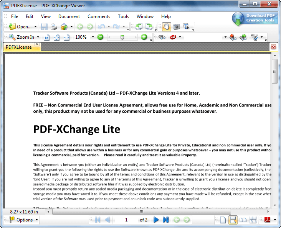The width and height of the screenshot is (281, 228).
Task: Click the Find Previous binoculars icon
Action: point(233,37)
